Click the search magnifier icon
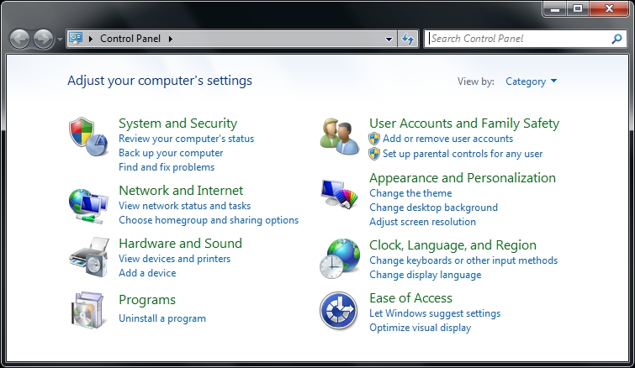This screenshot has height=368, width=635. pyautogui.click(x=616, y=39)
